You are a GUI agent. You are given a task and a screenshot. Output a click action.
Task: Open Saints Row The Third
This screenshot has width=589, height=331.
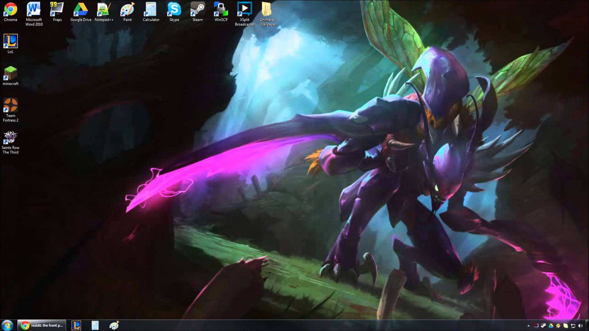click(x=11, y=137)
